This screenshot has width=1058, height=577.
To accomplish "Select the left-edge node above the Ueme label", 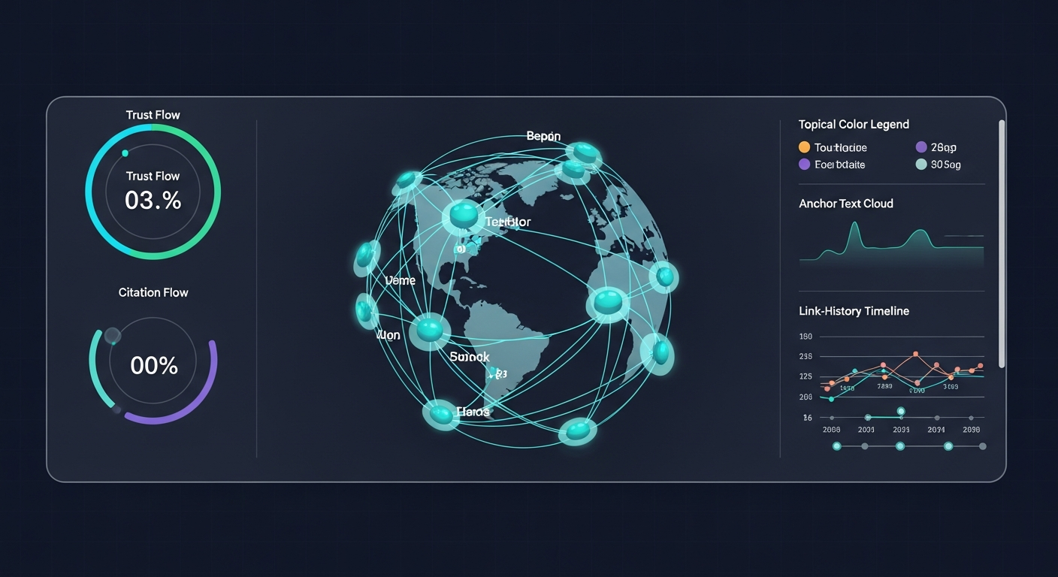I will 367,257.
